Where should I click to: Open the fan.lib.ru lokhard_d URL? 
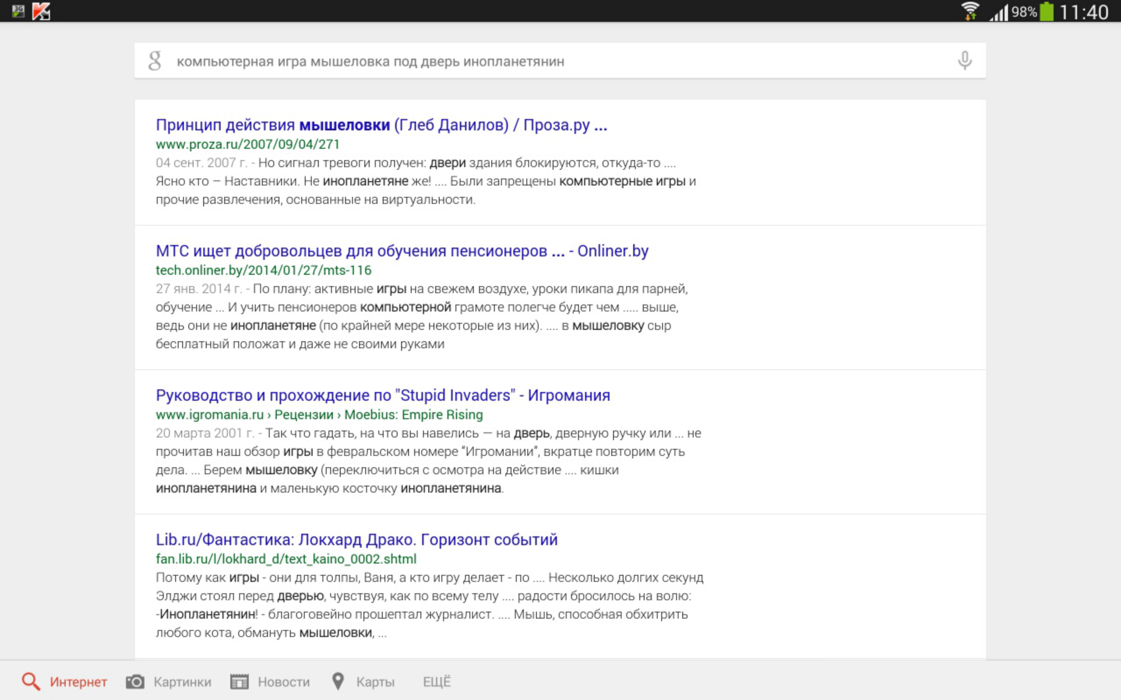(x=286, y=559)
